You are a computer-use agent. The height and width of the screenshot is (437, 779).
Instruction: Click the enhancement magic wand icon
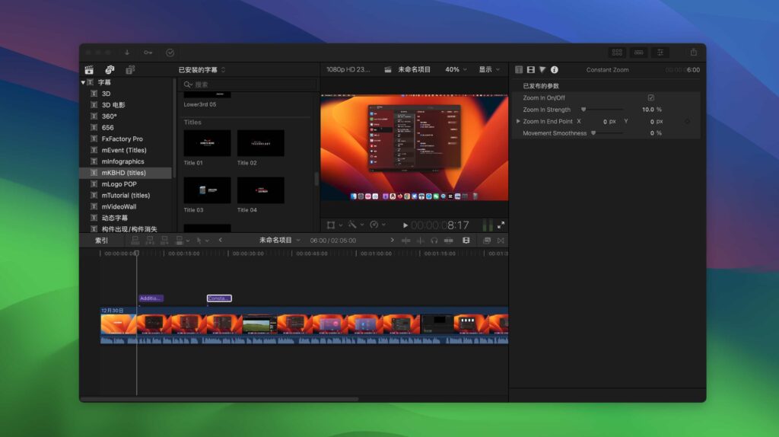point(352,225)
